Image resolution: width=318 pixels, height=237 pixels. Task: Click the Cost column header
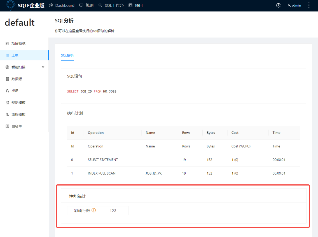[x=235, y=133]
